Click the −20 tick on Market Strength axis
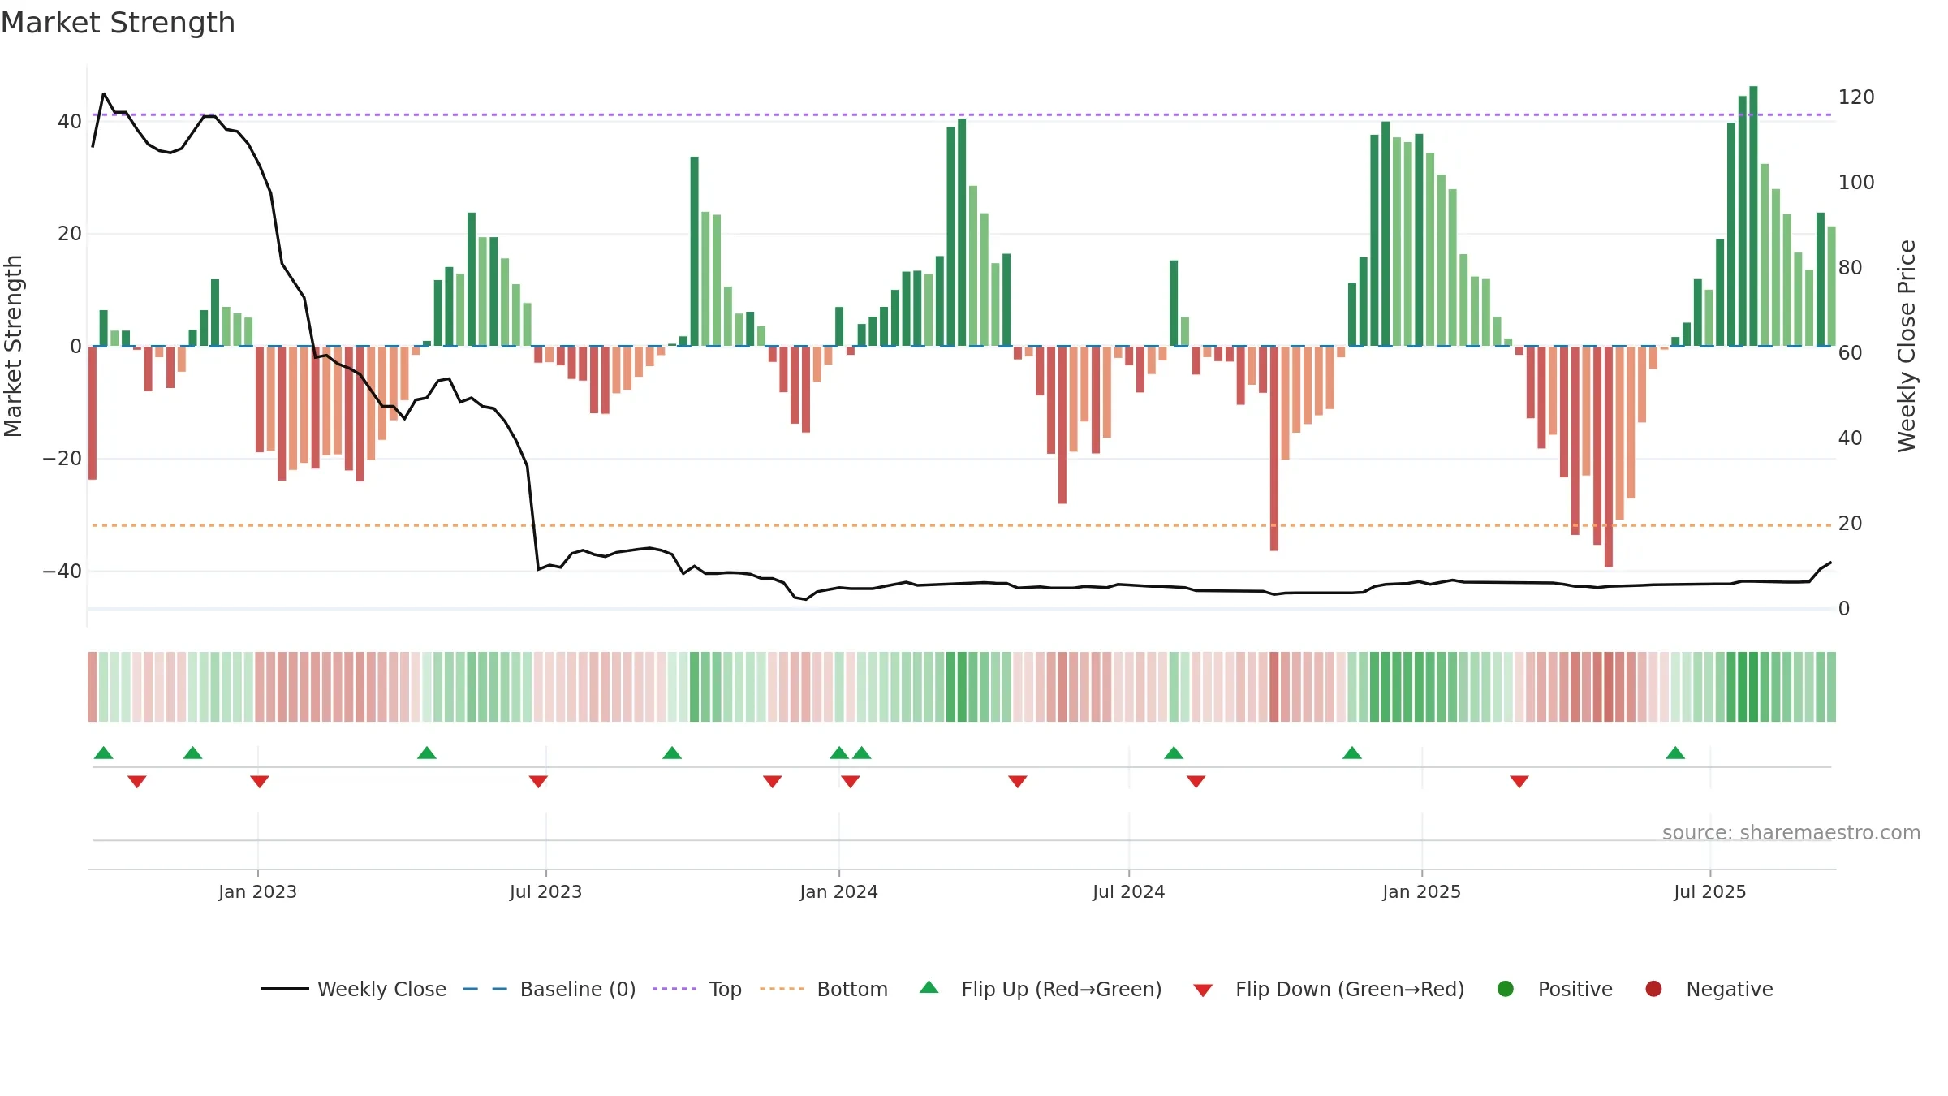Image resolution: width=1948 pixels, height=1096 pixels. tap(62, 459)
